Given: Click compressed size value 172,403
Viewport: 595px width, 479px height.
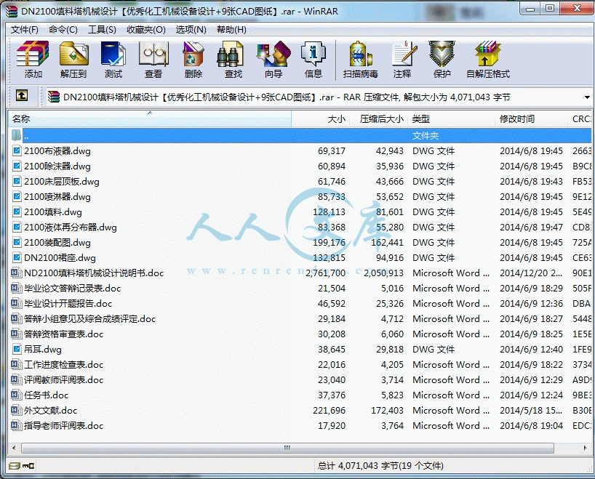Looking at the screenshot, I should click(x=387, y=411).
